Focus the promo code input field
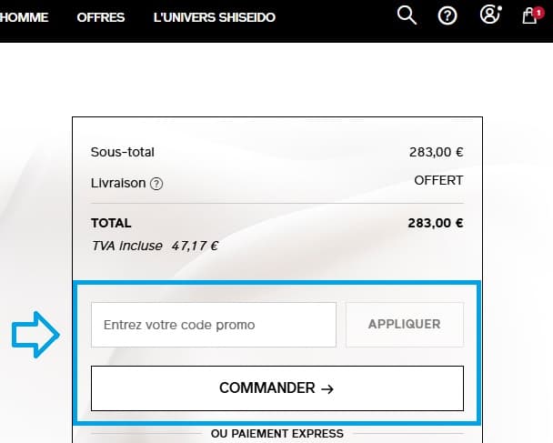This screenshot has width=553, height=443. coord(214,325)
